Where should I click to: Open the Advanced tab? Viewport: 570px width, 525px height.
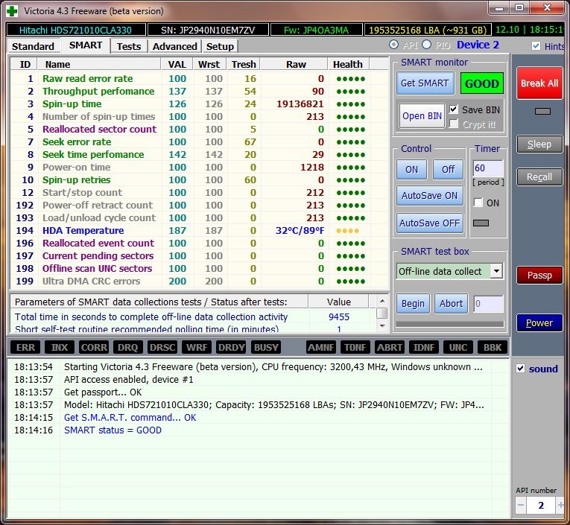174,46
